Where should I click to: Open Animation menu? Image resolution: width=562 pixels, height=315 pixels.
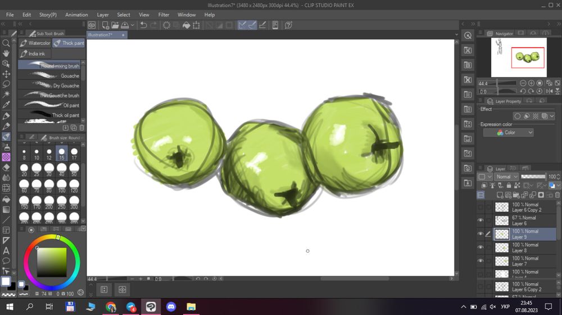[76, 15]
